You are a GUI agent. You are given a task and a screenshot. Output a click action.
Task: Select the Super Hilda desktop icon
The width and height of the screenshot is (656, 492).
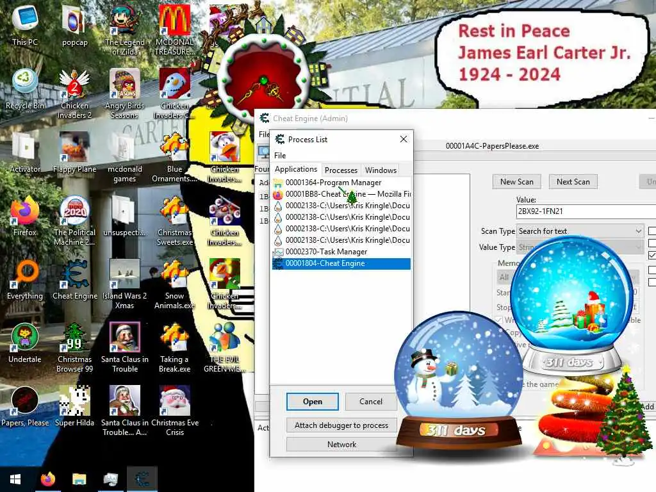pos(74,407)
